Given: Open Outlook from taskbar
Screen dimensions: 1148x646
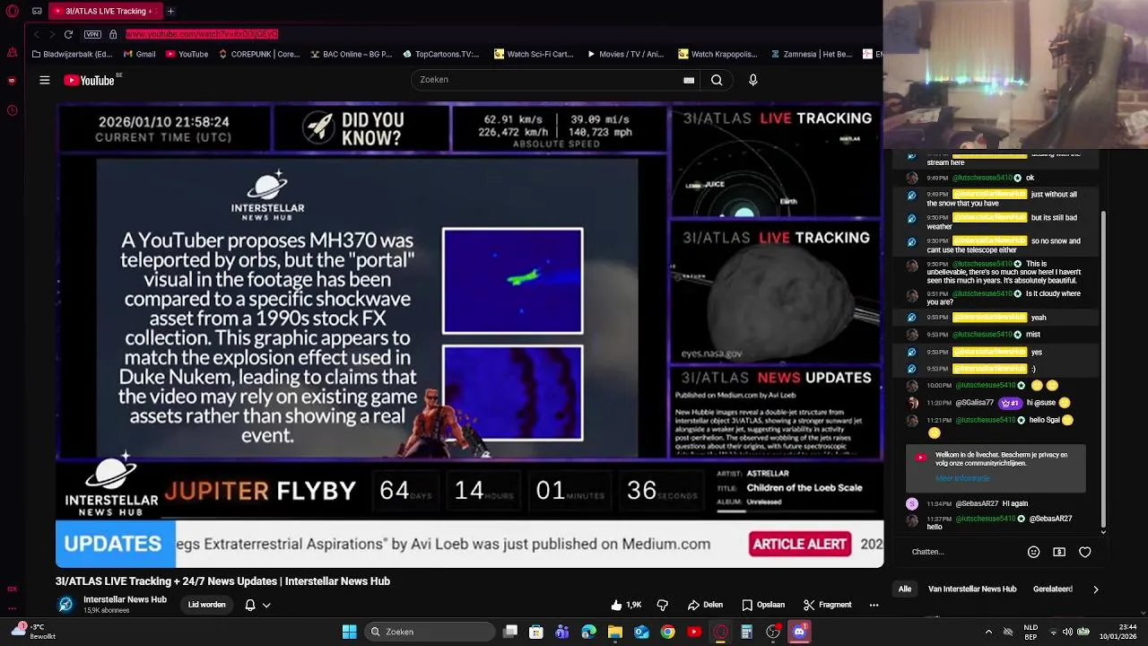Looking at the screenshot, I should coord(641,632).
